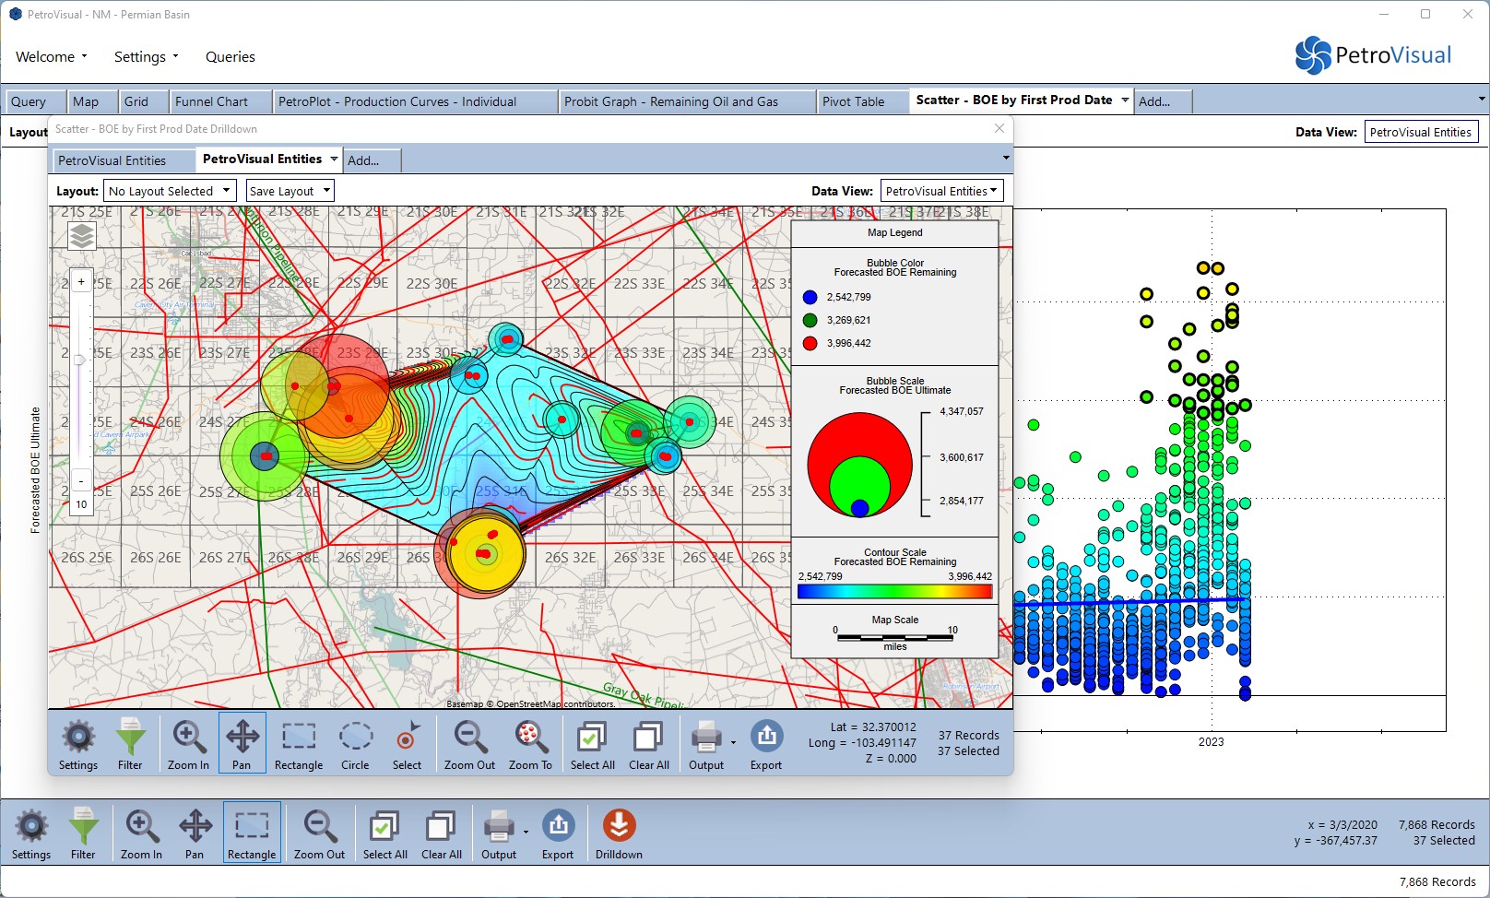Image resolution: width=1490 pixels, height=898 pixels.
Task: Click Clear All in the map toolbar
Action: tap(648, 737)
